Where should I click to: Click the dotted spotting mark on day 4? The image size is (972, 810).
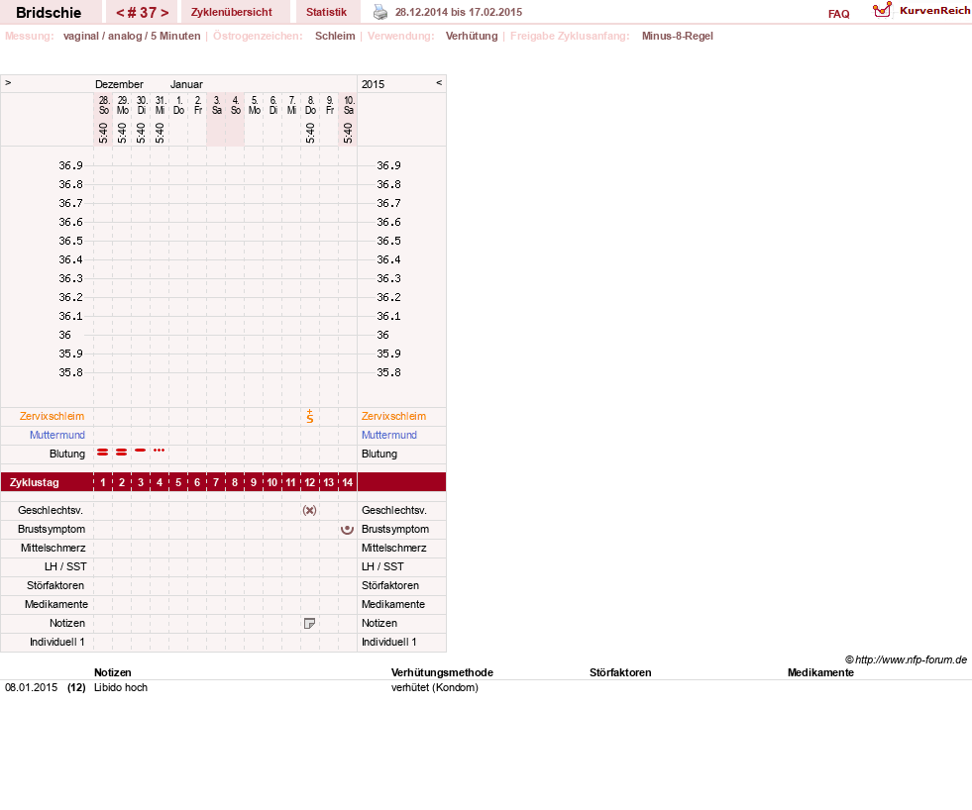click(x=160, y=450)
